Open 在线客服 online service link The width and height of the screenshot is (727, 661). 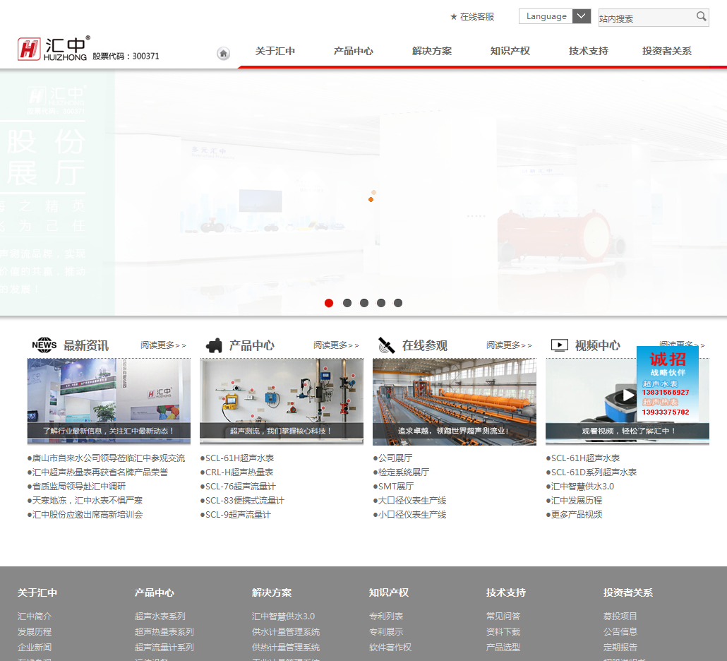472,17
